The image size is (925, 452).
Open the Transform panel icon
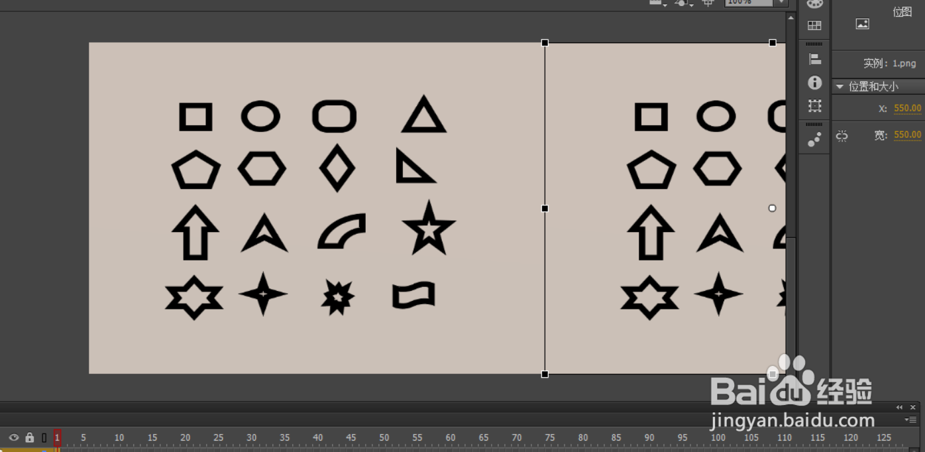pos(814,105)
